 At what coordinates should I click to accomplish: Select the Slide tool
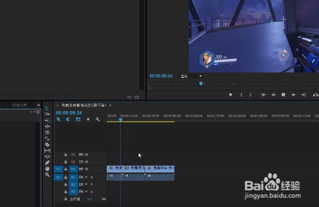pos(47,157)
